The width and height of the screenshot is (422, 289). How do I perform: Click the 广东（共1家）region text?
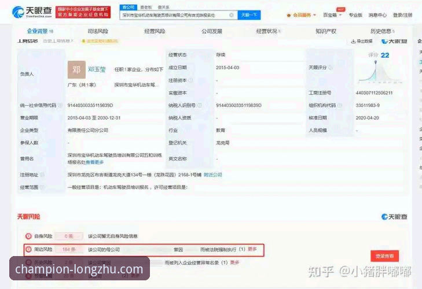[82, 85]
